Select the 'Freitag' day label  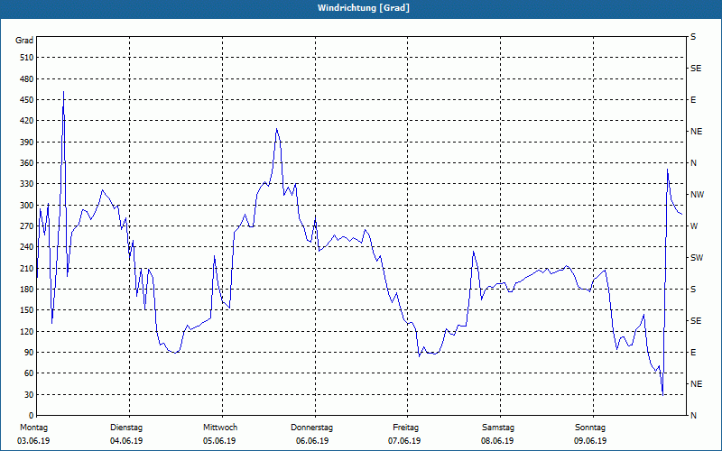click(x=405, y=428)
